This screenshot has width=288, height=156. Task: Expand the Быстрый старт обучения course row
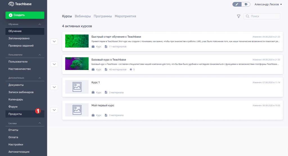coord(54,41)
